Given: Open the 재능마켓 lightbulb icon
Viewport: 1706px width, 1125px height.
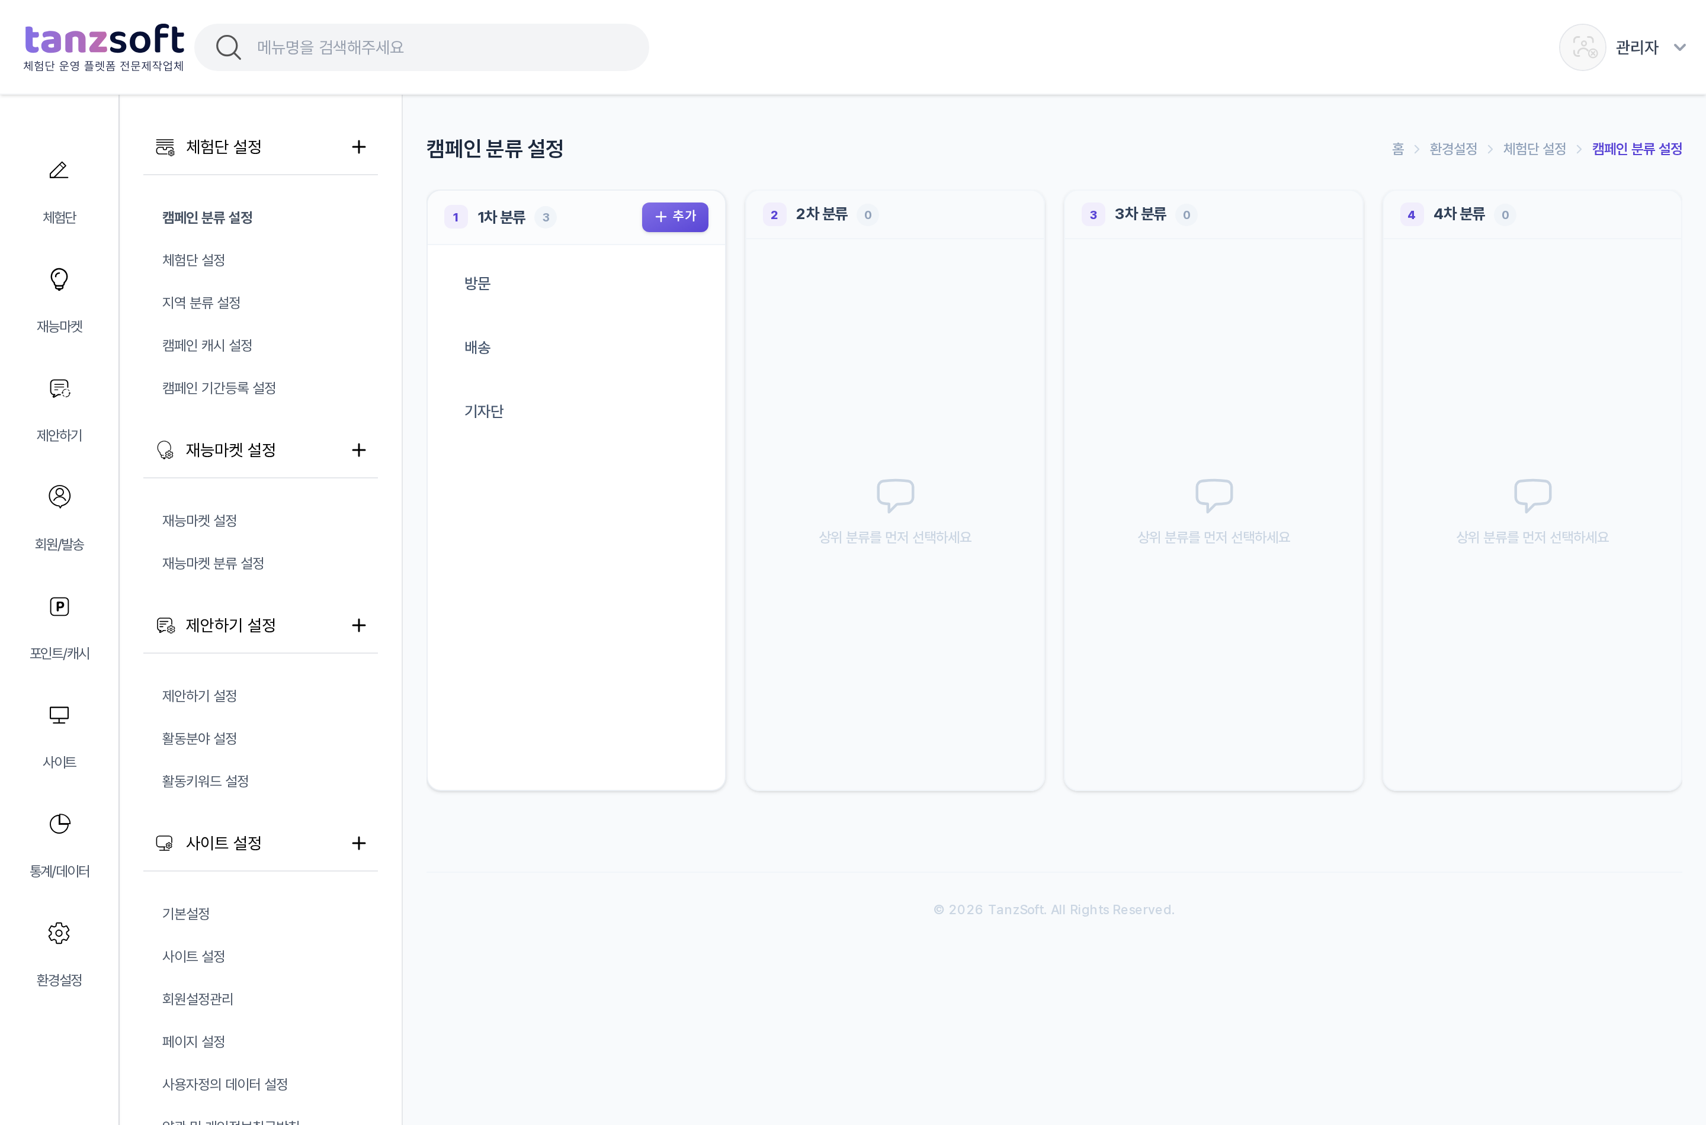Looking at the screenshot, I should [59, 279].
